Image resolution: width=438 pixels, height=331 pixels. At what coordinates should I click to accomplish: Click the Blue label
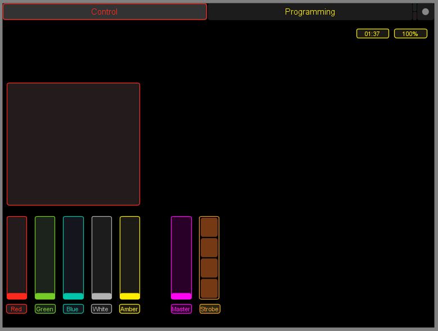coord(73,309)
